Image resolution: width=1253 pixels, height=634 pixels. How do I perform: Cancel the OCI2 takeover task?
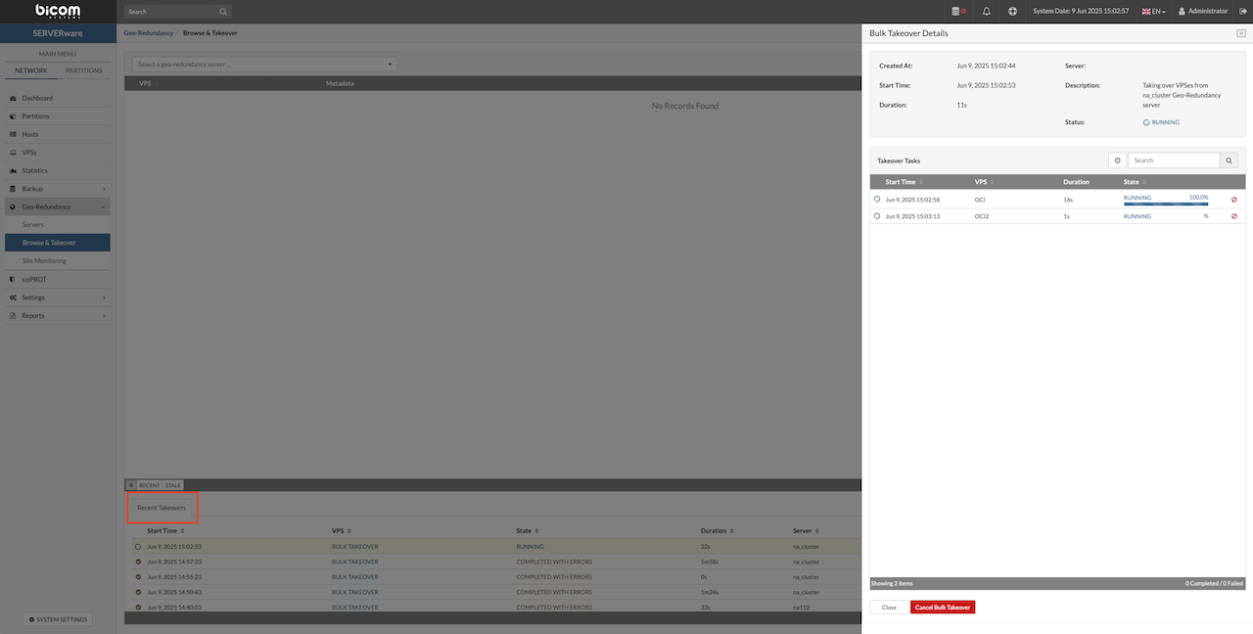[x=1233, y=216]
